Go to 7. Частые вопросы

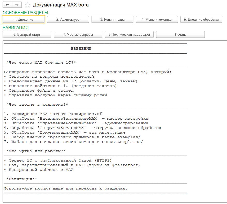[78, 34]
